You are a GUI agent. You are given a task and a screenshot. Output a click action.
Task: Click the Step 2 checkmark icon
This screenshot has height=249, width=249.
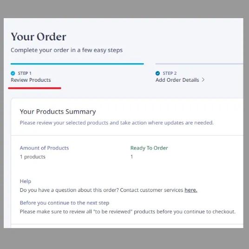point(157,73)
